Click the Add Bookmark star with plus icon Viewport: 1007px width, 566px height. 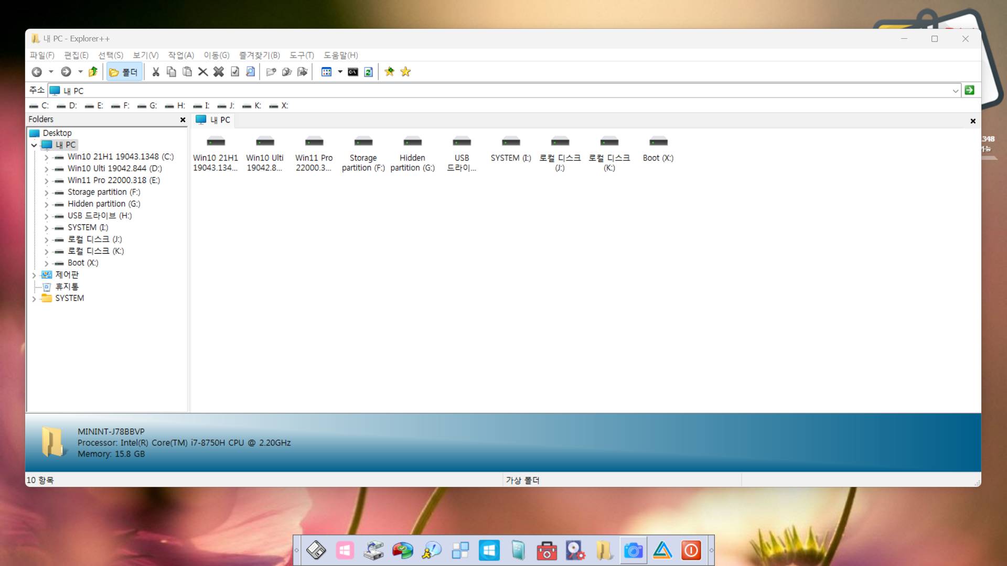tap(389, 72)
